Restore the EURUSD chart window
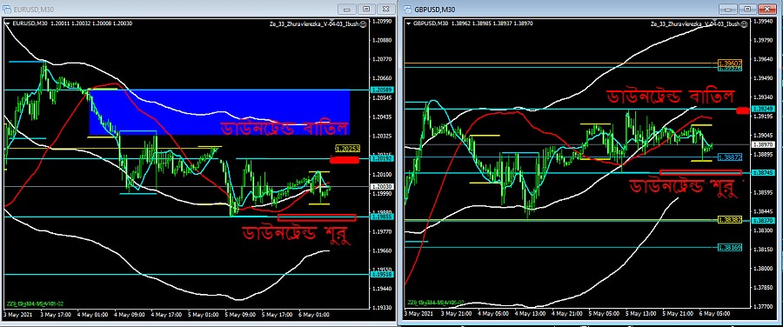This screenshot has height=327, width=783. [x=366, y=9]
